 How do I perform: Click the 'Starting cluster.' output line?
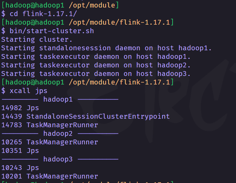coord(37,39)
